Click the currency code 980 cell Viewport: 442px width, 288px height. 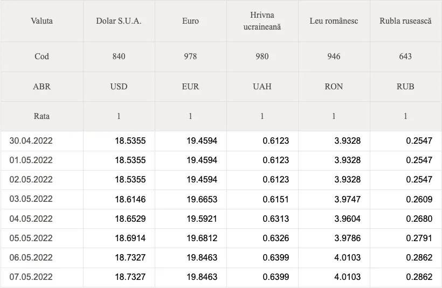pyautogui.click(x=262, y=57)
